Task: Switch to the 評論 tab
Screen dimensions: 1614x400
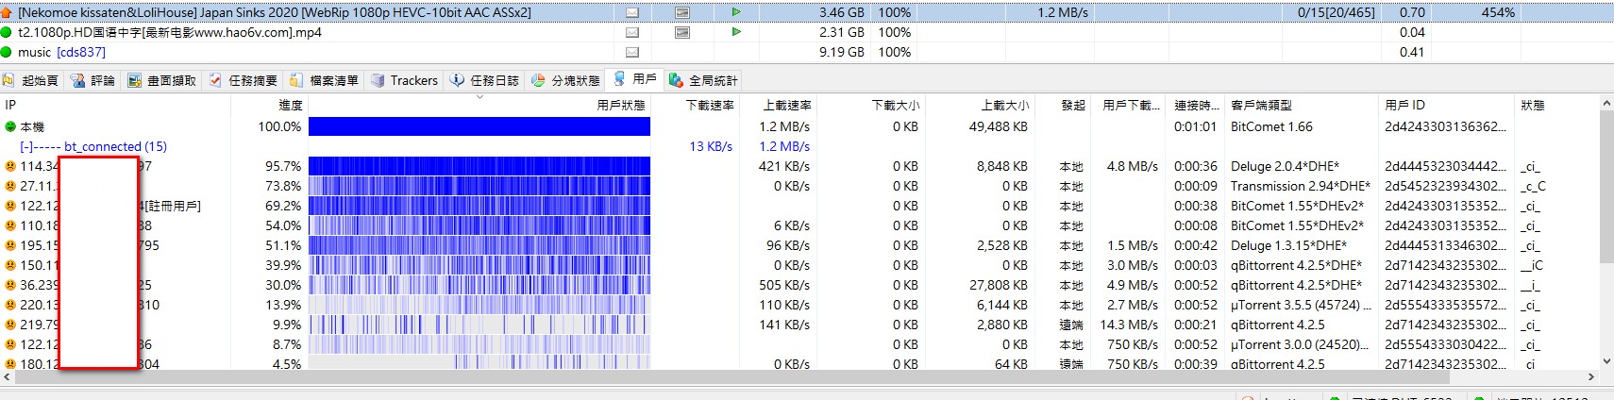Action: pos(93,80)
